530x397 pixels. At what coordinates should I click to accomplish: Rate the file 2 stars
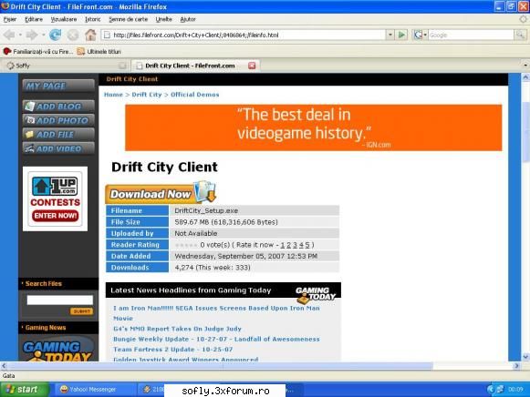point(288,245)
